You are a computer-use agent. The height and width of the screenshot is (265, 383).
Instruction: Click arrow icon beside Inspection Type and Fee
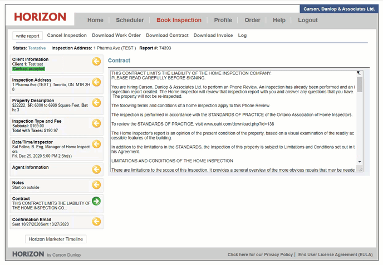96,123
